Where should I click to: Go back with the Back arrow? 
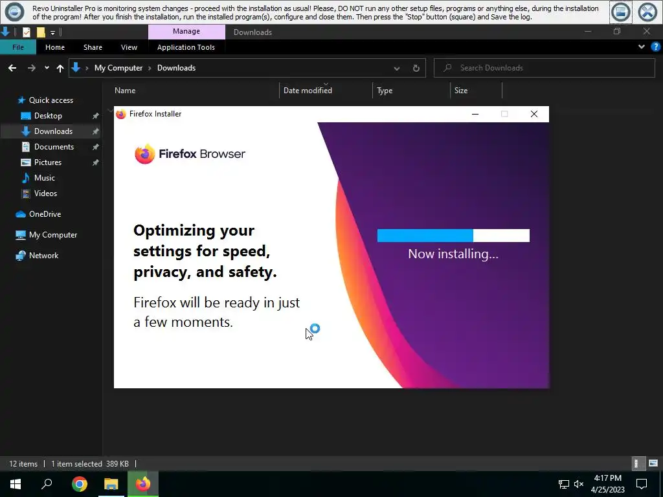(12, 68)
